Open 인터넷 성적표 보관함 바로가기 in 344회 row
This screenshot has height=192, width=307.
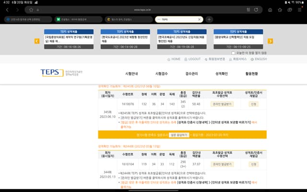[x=231, y=182]
